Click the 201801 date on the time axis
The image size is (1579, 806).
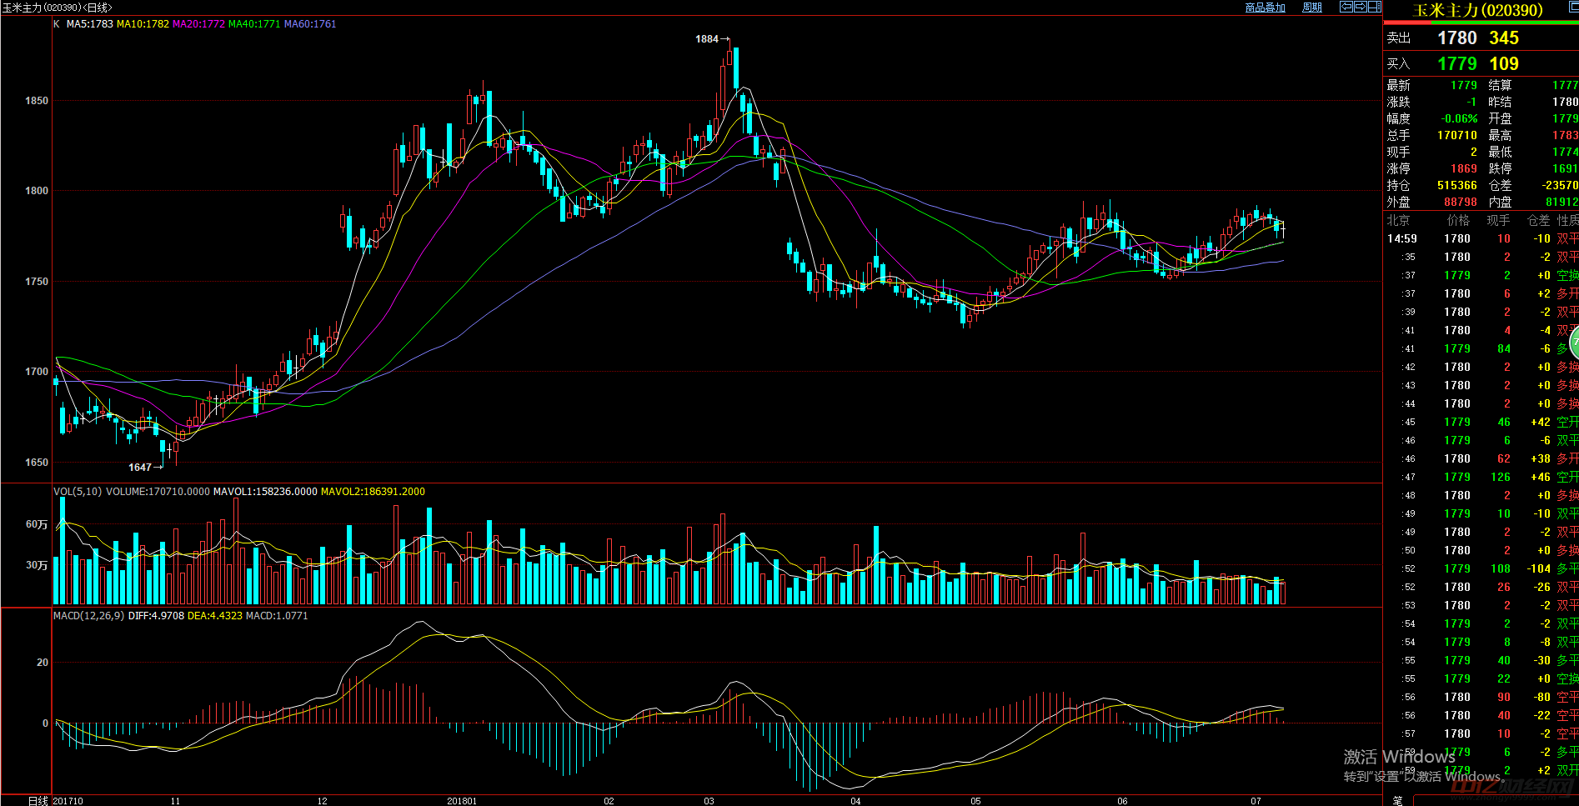coord(462,801)
